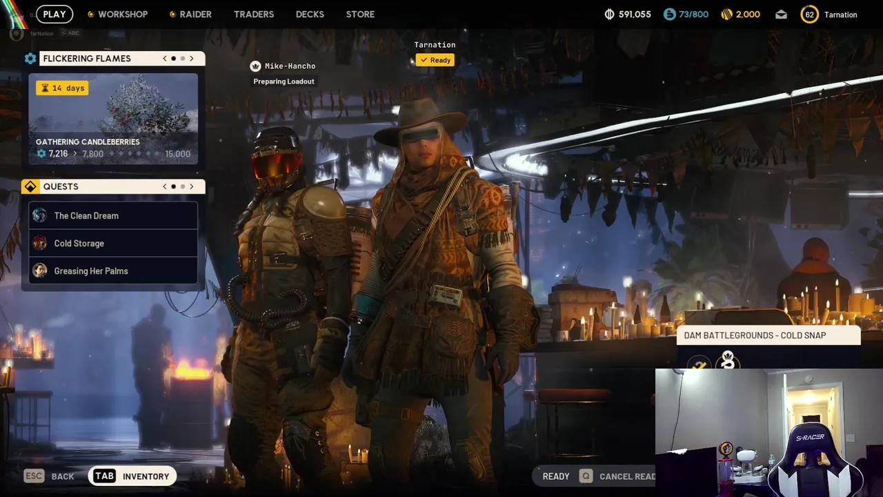The height and width of the screenshot is (497, 883).
Task: Click the Cold Storage quest portrait icon
Action: coord(40,243)
